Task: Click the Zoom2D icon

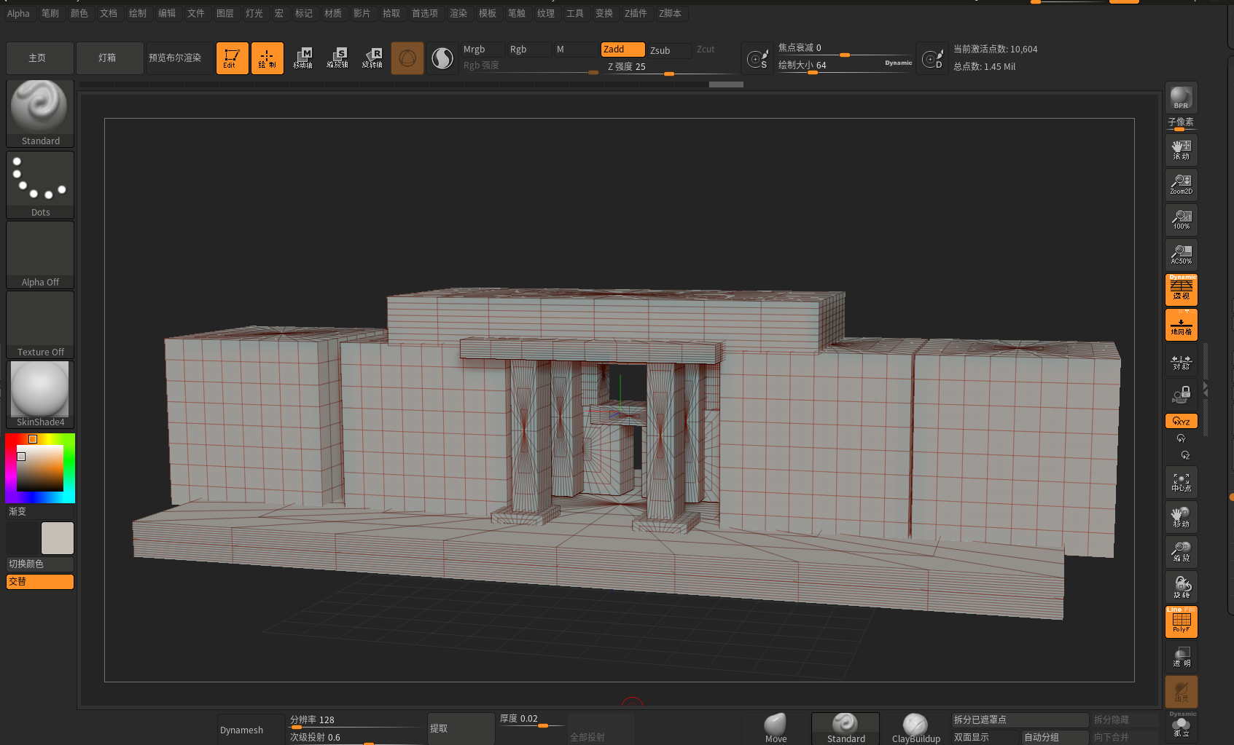Action: 1181,185
